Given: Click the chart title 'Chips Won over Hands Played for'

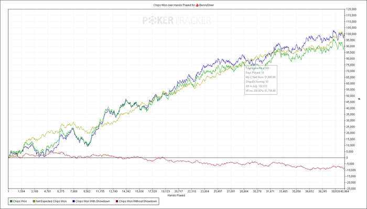Looking at the screenshot, I should pos(174,5).
